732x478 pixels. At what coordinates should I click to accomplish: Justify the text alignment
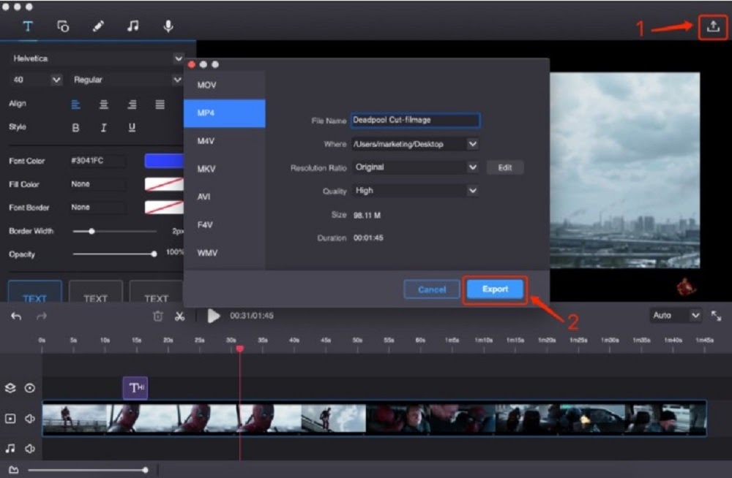pos(160,104)
